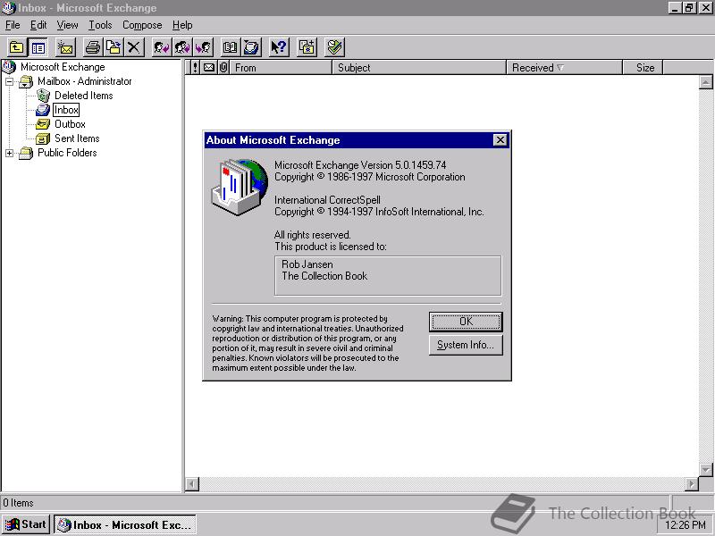Open the Compose menu

point(142,25)
